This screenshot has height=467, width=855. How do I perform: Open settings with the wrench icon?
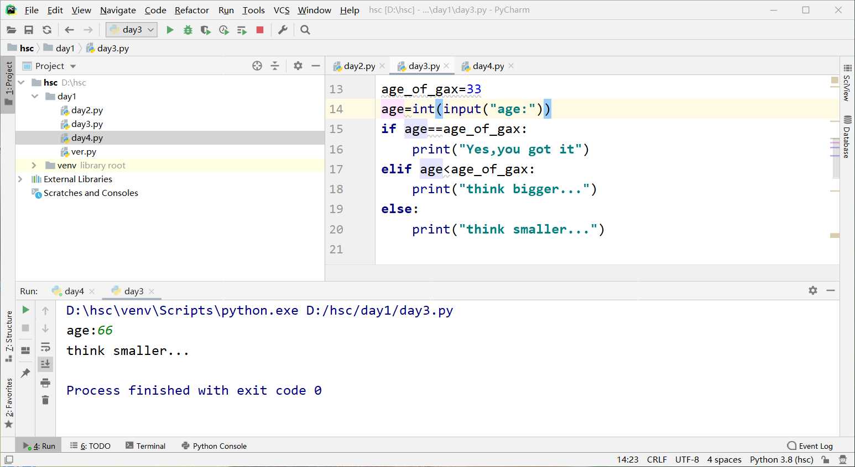coord(283,30)
